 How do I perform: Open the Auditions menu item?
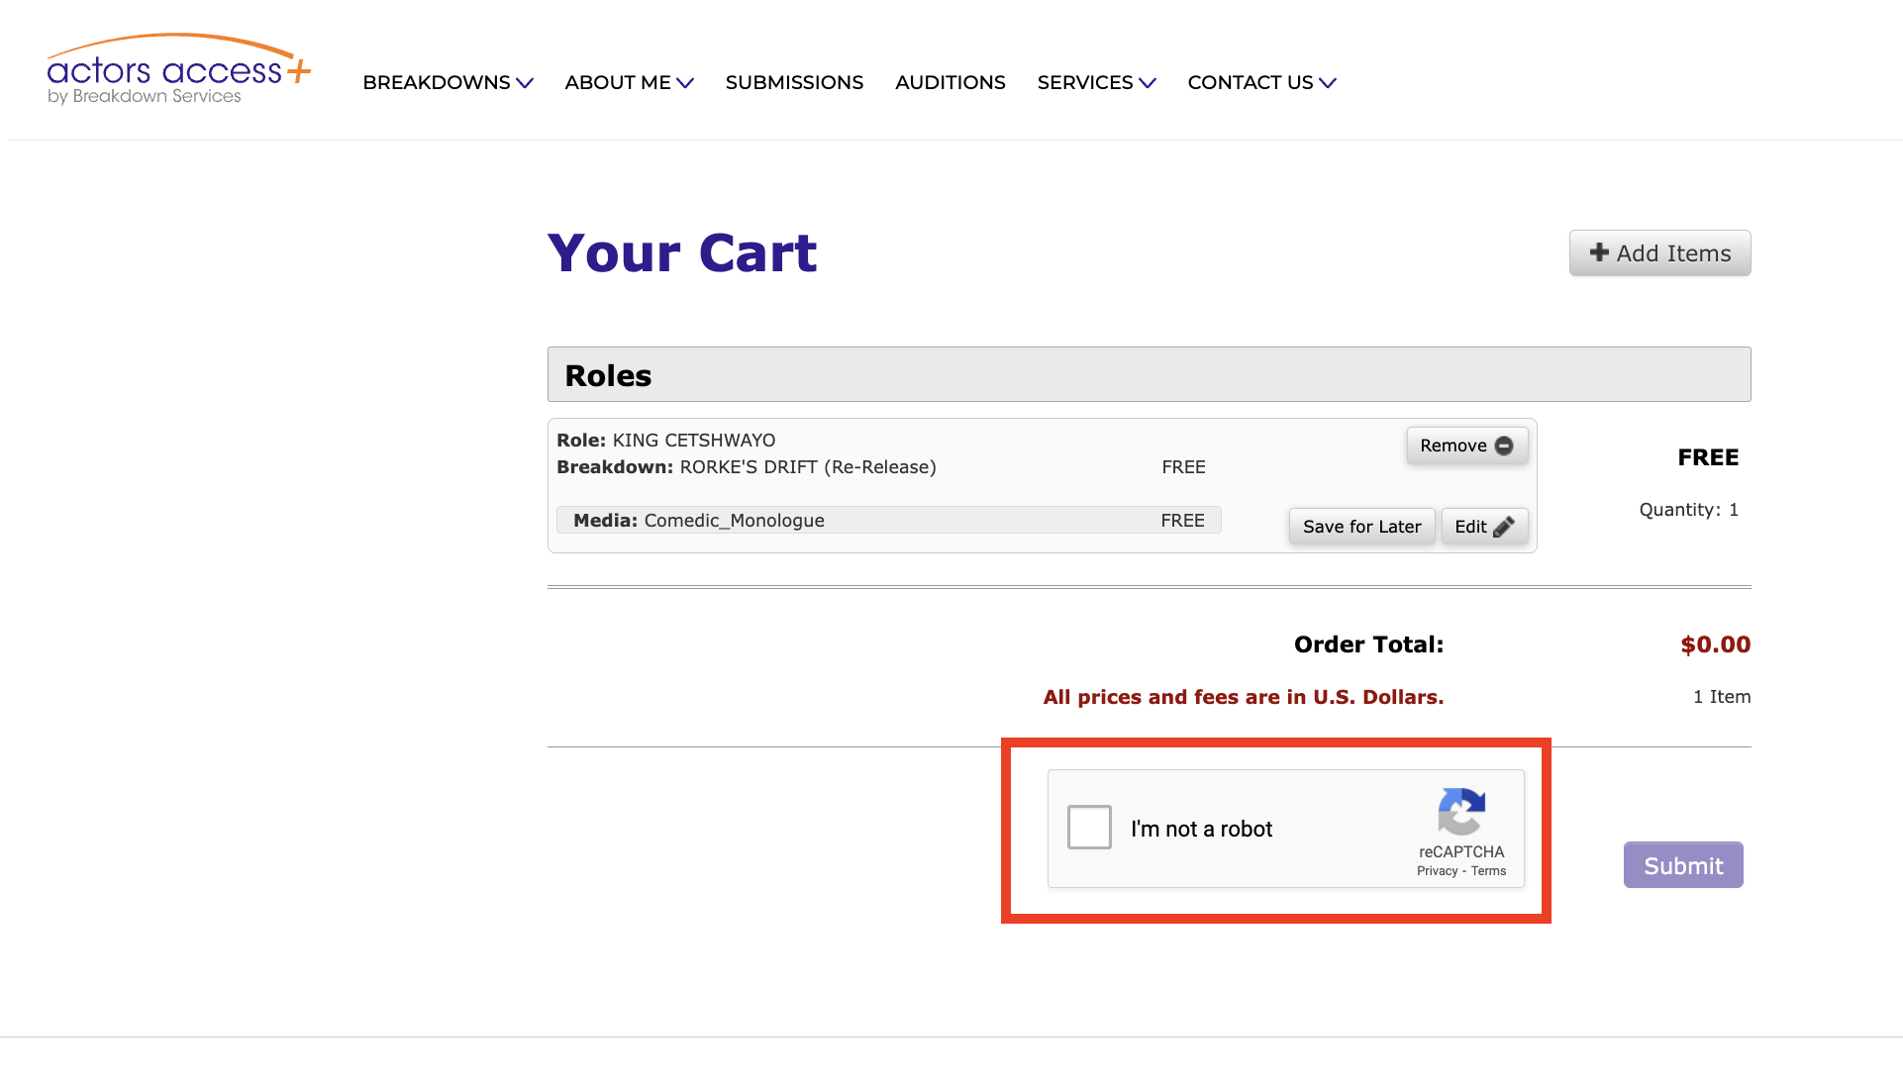tap(950, 82)
